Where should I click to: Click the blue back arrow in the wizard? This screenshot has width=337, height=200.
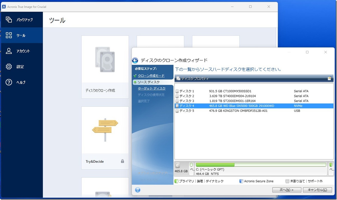[135, 60]
